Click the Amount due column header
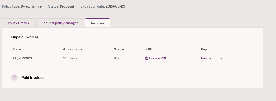This screenshot has width=276, height=101. pyautogui.click(x=73, y=49)
